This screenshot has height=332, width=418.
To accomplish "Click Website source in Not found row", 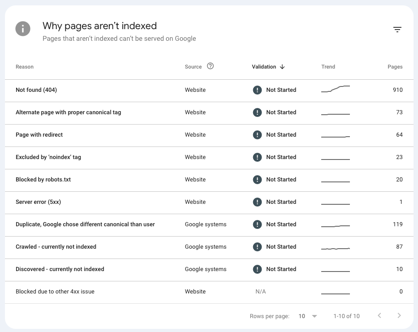I will coord(195,90).
